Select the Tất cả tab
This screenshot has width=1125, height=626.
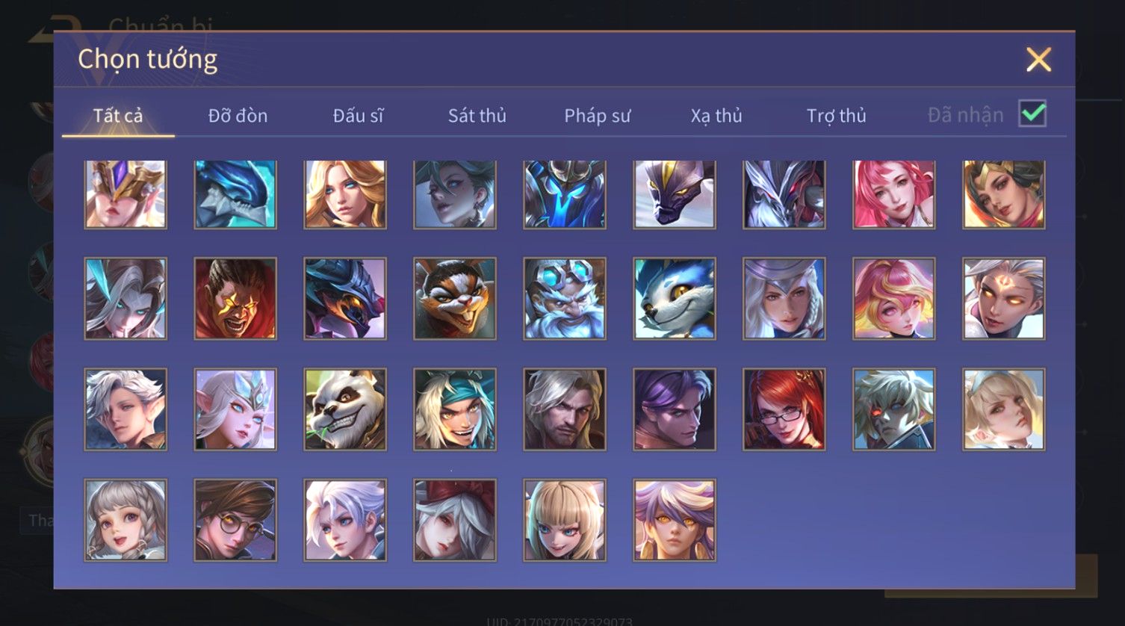pos(118,116)
